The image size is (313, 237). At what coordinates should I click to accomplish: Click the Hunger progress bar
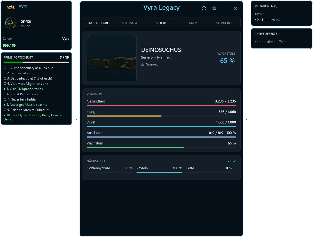(161, 116)
